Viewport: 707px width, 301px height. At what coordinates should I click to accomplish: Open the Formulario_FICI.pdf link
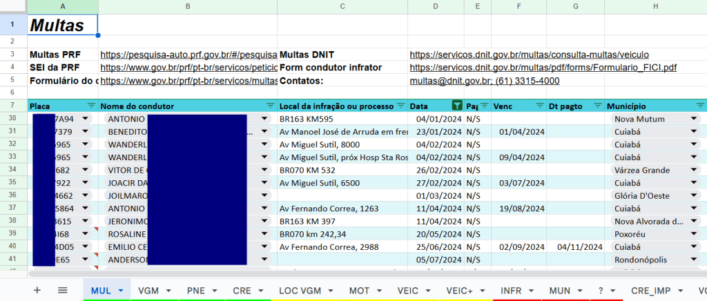543,68
